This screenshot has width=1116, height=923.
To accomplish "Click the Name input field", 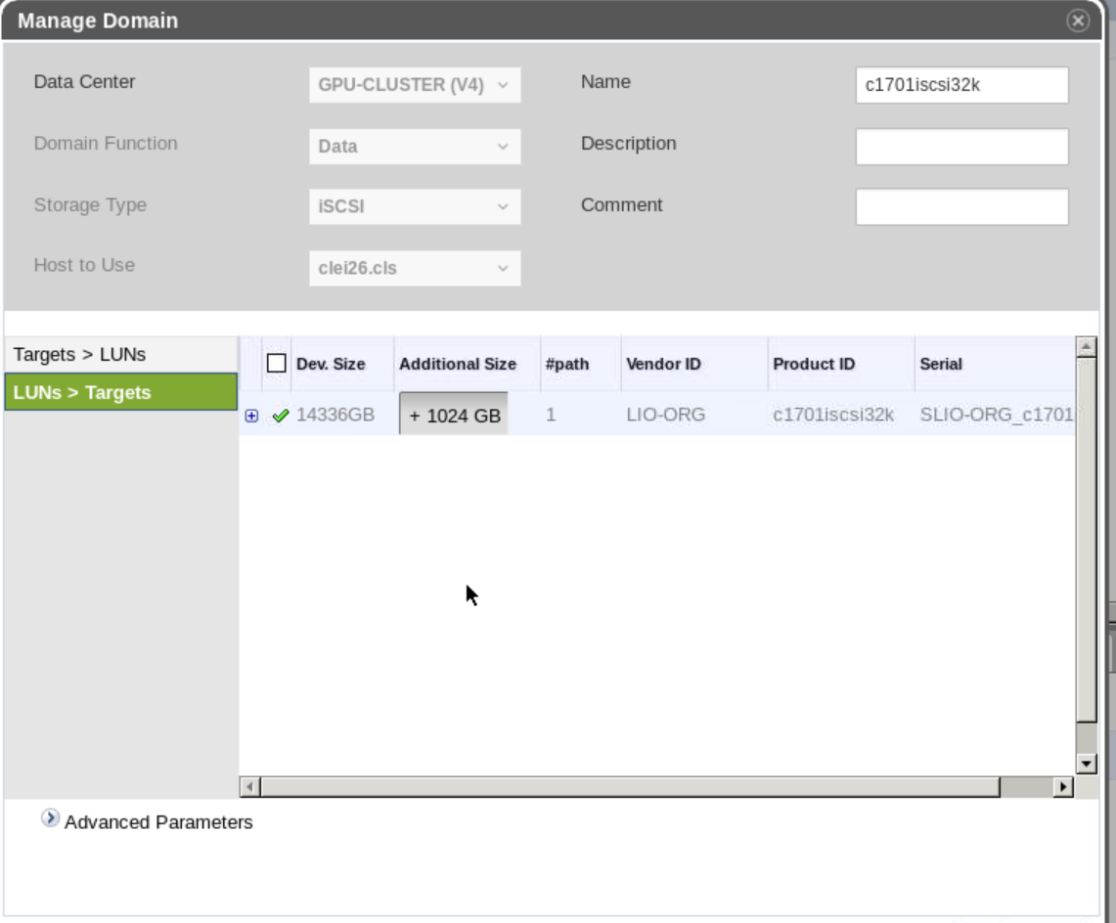I will (961, 85).
